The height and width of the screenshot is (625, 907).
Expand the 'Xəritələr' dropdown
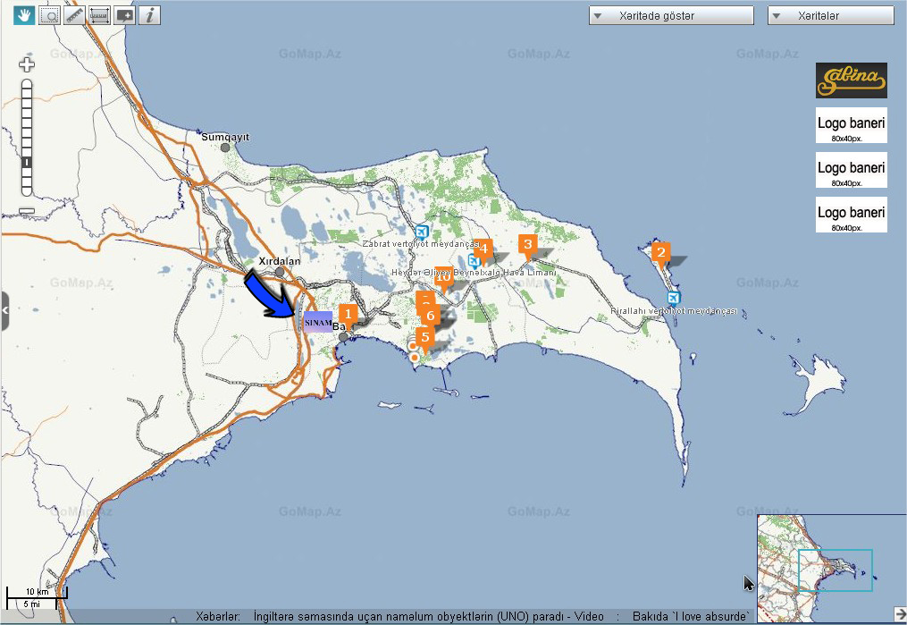click(831, 16)
